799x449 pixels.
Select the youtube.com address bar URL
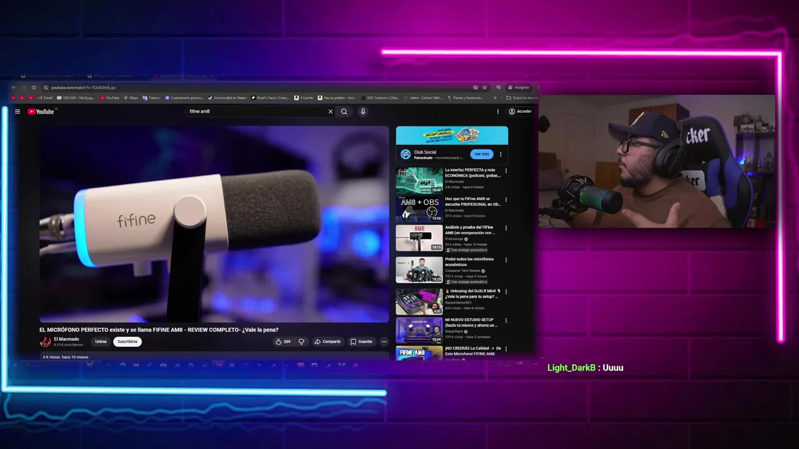(83, 87)
